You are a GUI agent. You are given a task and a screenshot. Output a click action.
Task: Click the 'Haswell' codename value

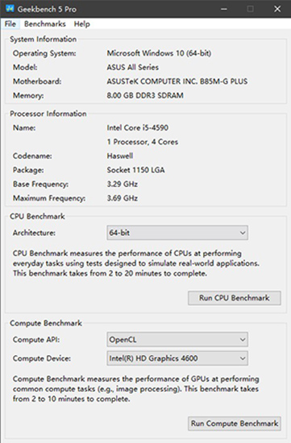[x=120, y=156]
